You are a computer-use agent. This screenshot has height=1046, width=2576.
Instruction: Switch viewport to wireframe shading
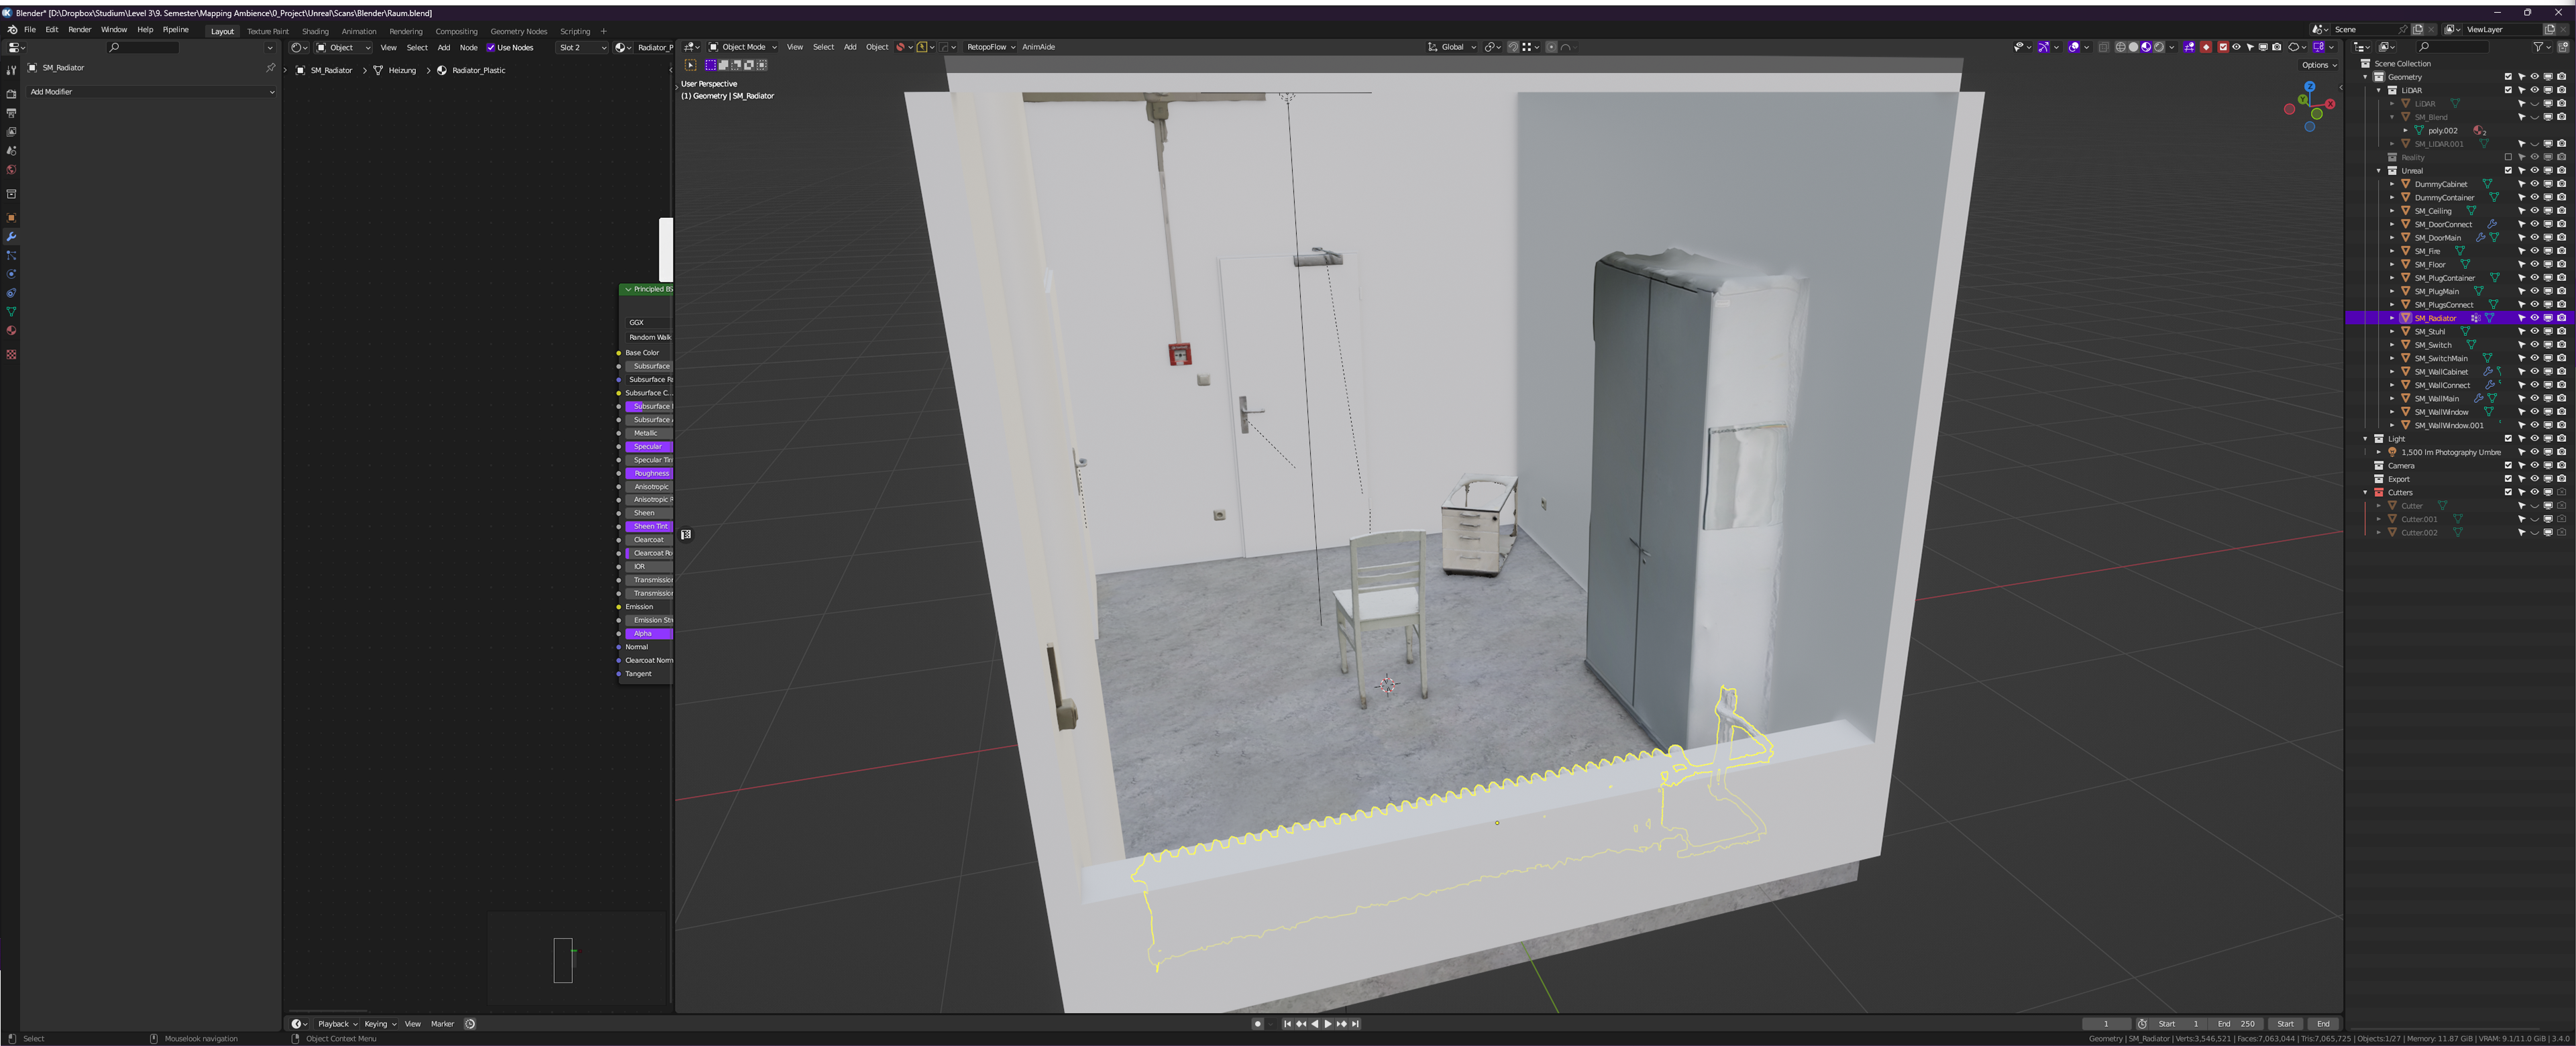2120,47
